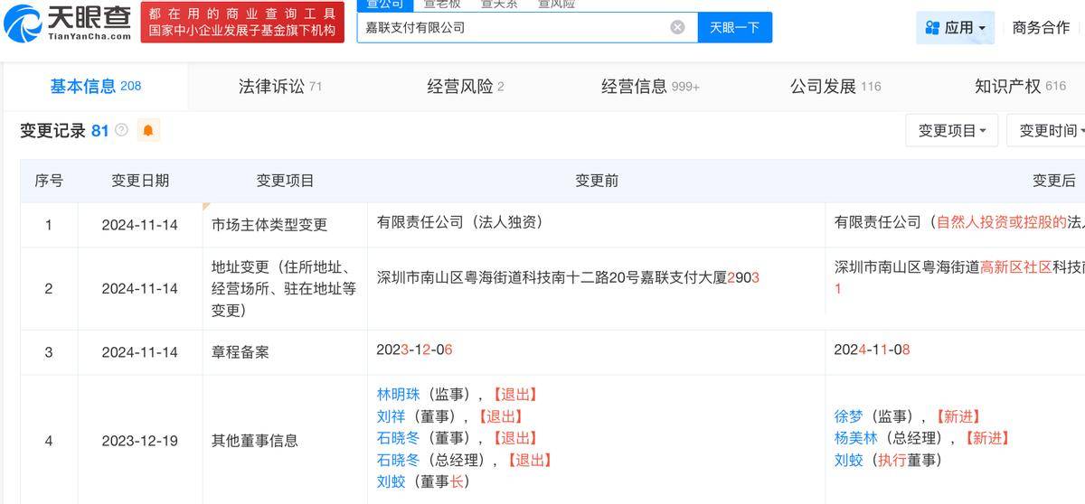Click the TianYanCha logo
Screen dimensions: 1085x504
68,23
